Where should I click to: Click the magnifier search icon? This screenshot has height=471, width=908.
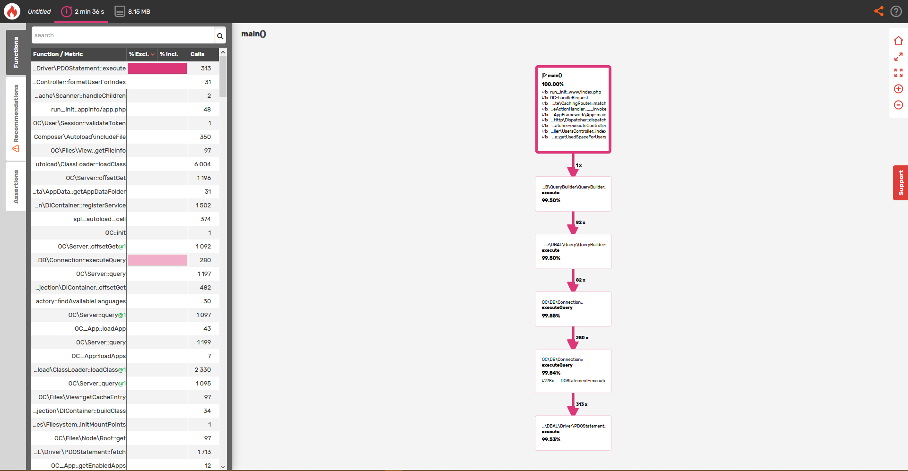tap(220, 36)
